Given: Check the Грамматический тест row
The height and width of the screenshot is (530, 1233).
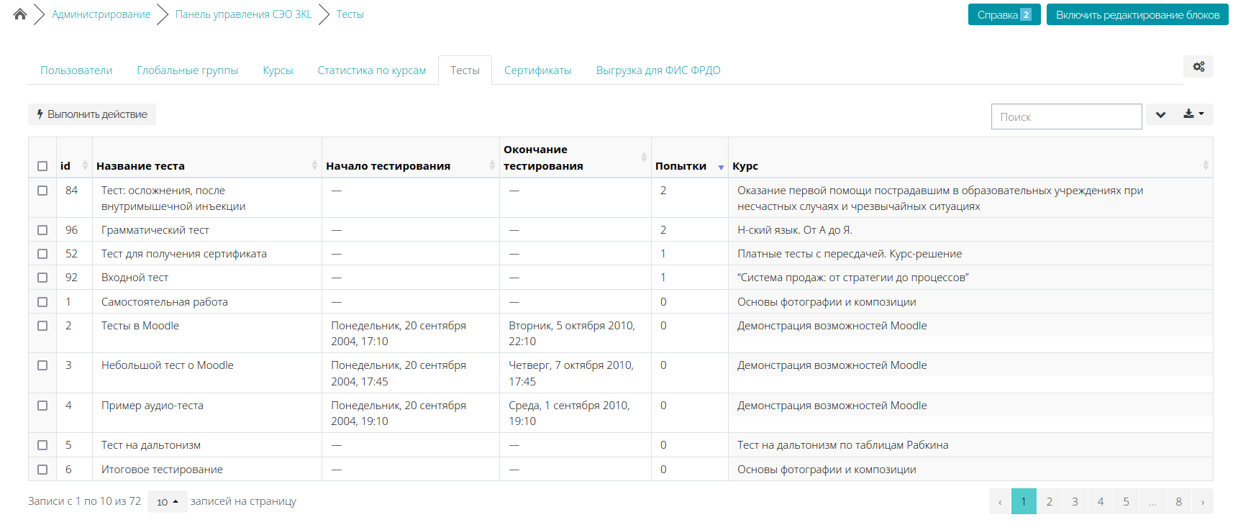Looking at the screenshot, I should point(42,230).
